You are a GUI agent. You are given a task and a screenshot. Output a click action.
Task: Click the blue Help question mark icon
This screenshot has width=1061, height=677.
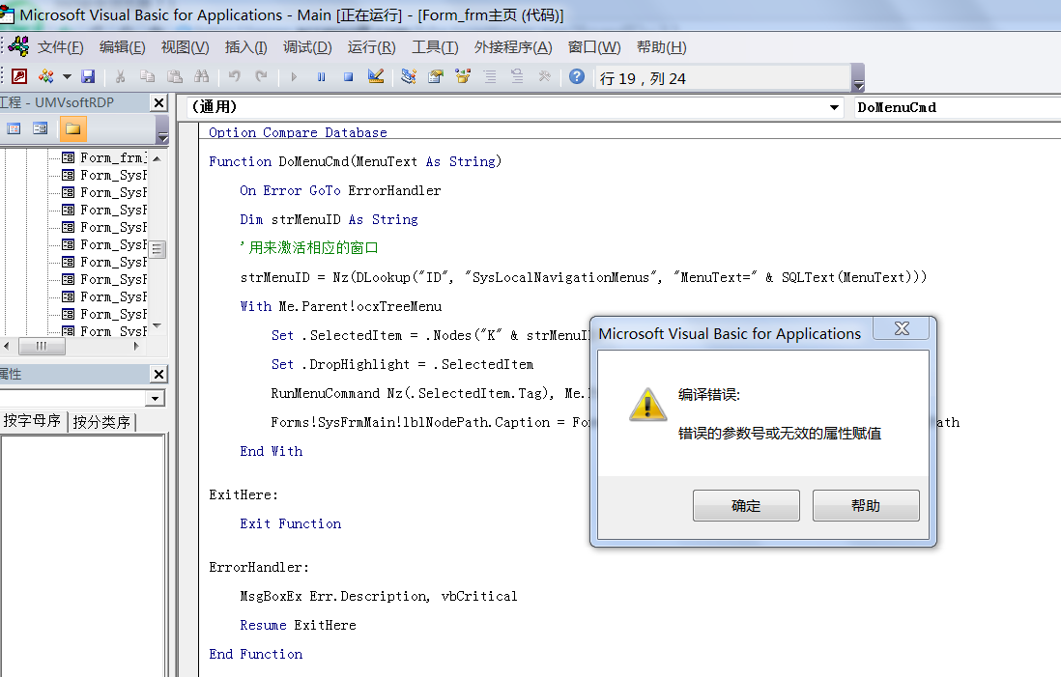point(577,76)
